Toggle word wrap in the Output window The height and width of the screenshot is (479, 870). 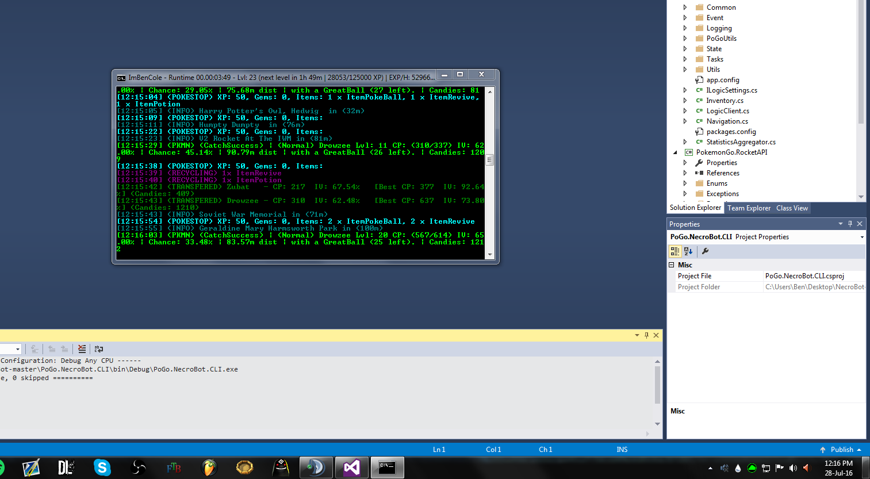[x=99, y=349]
